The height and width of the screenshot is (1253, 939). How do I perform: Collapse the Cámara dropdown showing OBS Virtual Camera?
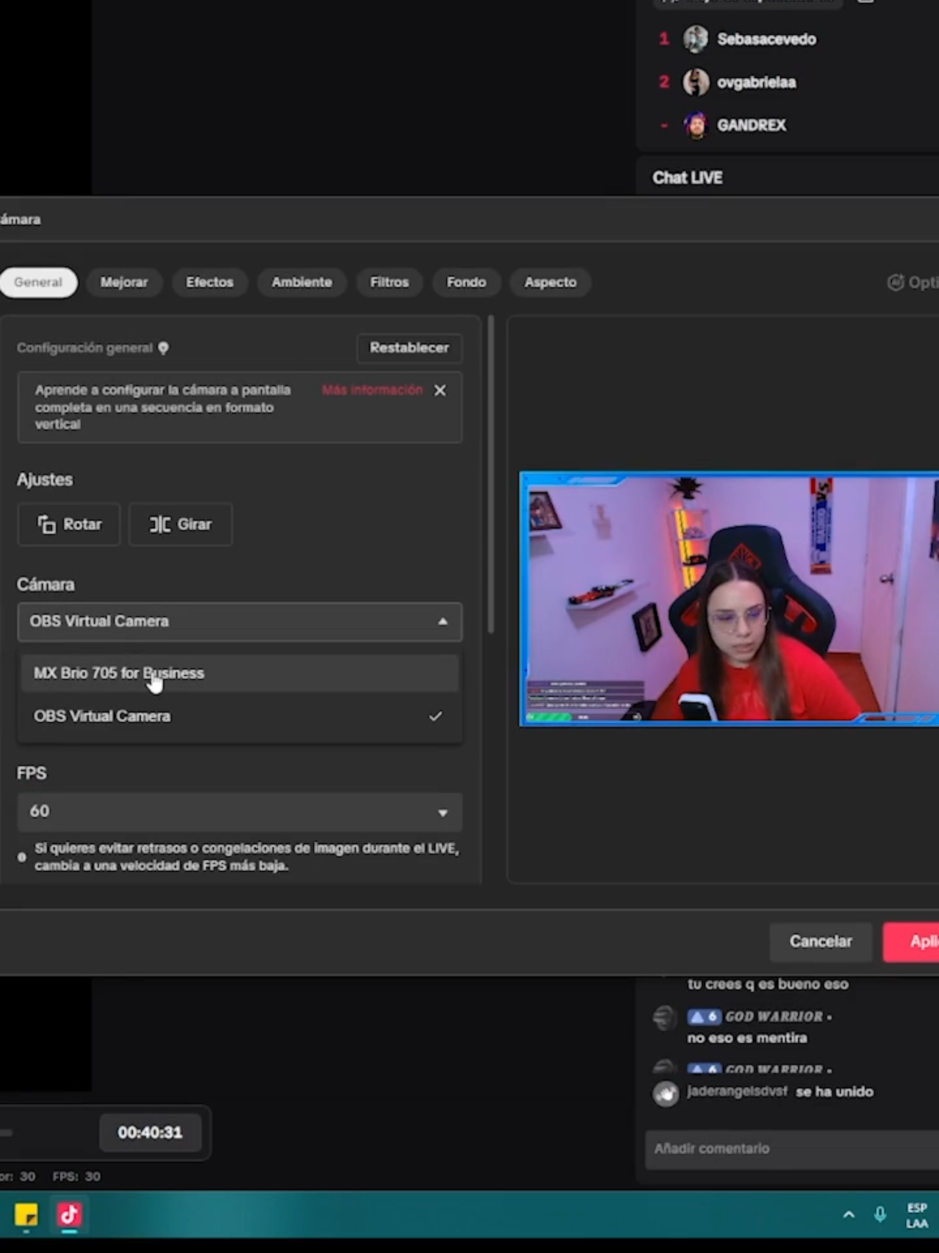240,621
